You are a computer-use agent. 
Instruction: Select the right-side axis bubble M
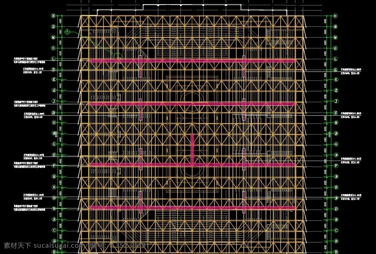(x=336, y=37)
